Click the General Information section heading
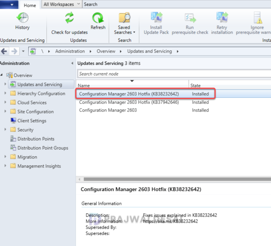This screenshot has width=271, height=246. click(x=101, y=203)
